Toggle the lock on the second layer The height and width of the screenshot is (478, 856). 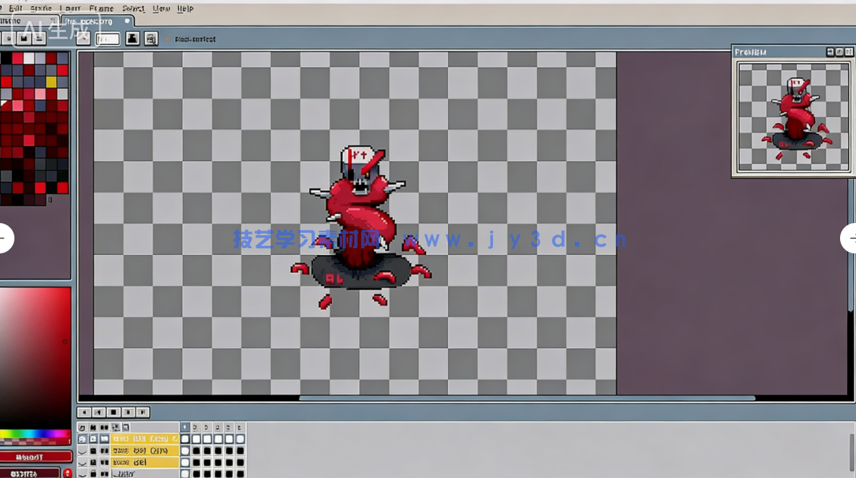pos(93,451)
